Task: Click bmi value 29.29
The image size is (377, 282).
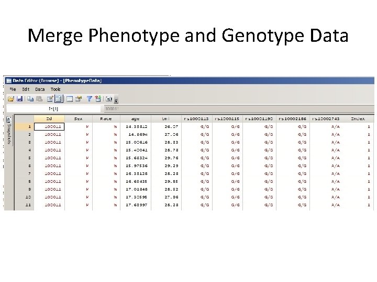Action: (x=171, y=166)
